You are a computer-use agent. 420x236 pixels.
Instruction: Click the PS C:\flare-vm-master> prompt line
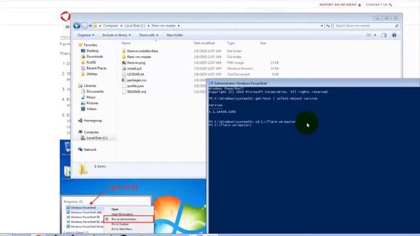[x=230, y=125]
